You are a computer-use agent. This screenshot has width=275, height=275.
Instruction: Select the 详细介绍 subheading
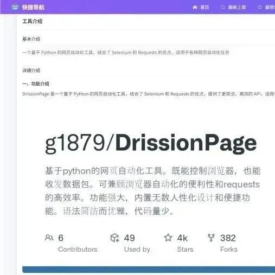(31, 71)
